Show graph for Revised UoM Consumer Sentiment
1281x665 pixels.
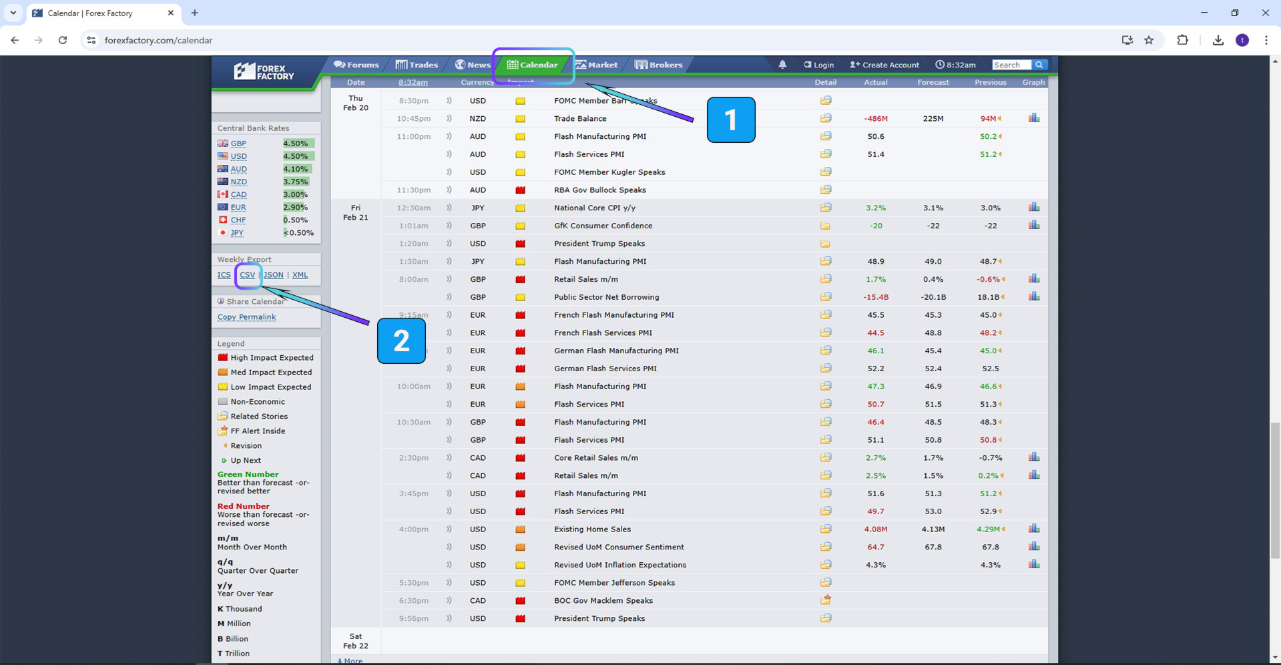[x=1033, y=547]
